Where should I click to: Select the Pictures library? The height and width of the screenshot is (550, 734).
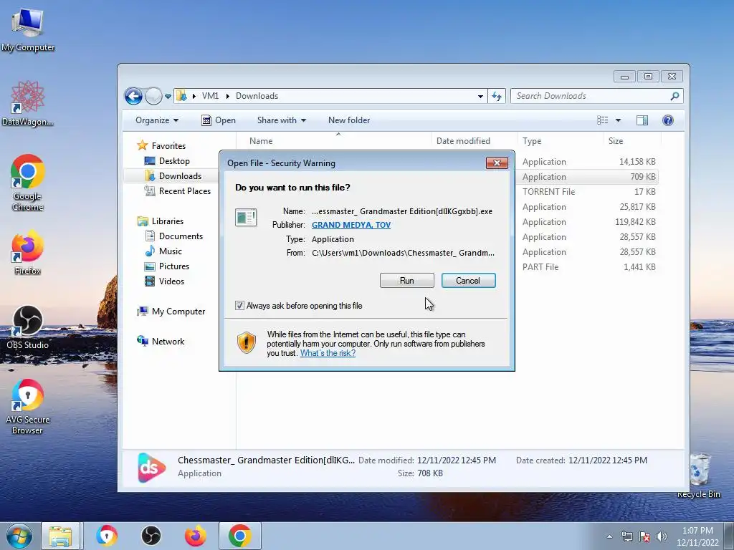[x=174, y=266]
